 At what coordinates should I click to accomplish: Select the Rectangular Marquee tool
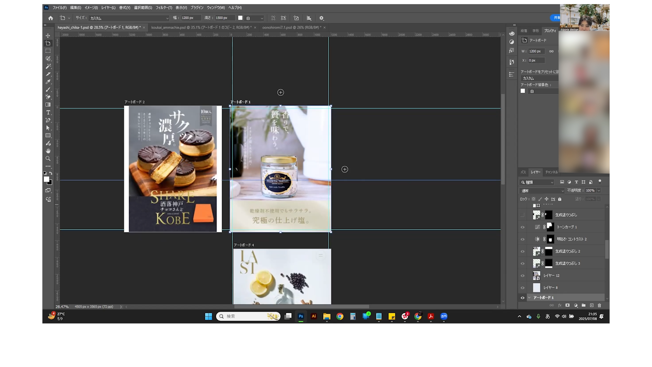48,51
